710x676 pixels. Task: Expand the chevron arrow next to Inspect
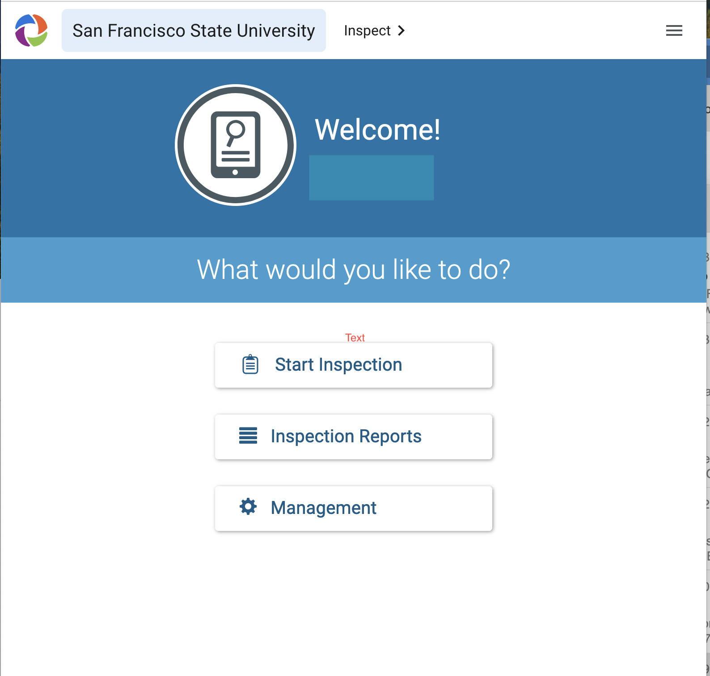[x=401, y=30]
